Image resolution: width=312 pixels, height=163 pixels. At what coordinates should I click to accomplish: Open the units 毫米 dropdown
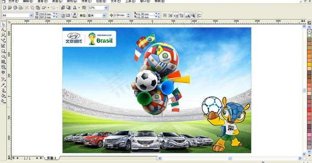(104, 15)
